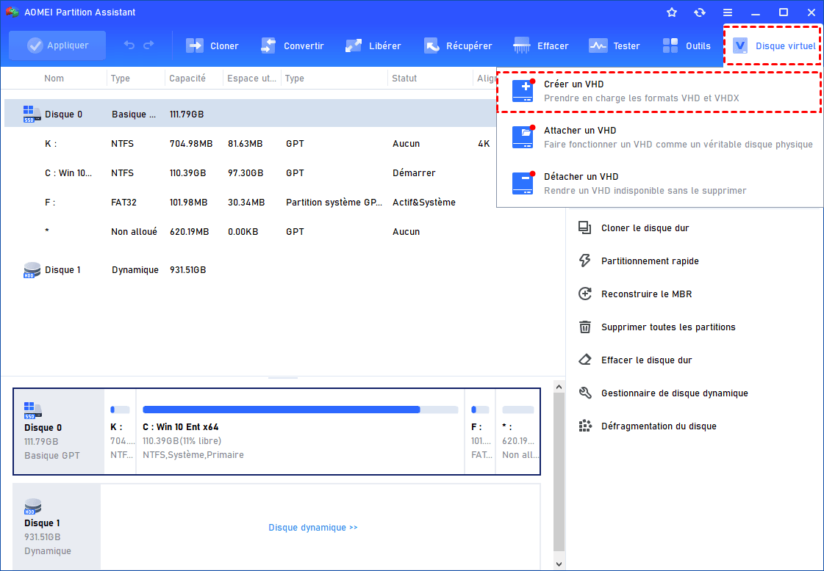The width and height of the screenshot is (824, 571).
Task: Open the Libérer toolbar menu
Action: pyautogui.click(x=373, y=46)
